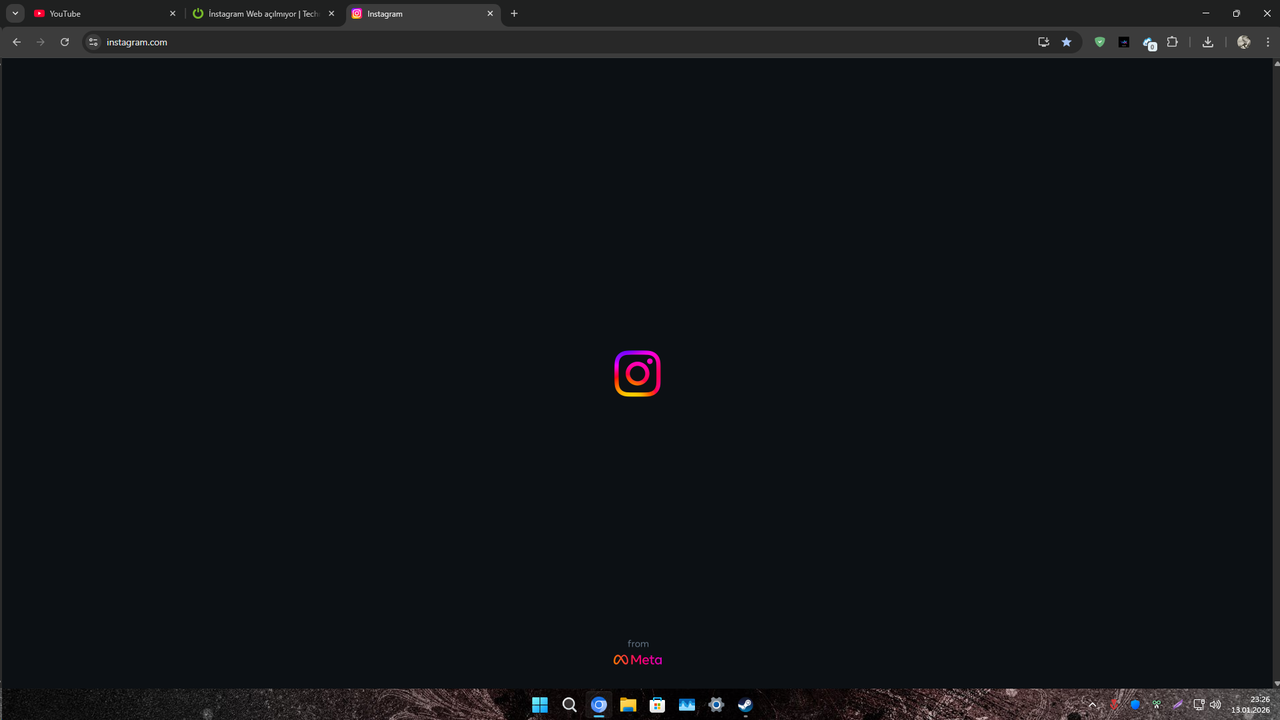This screenshot has width=1280, height=720.
Task: View site information for instagram.com
Action: point(93,42)
